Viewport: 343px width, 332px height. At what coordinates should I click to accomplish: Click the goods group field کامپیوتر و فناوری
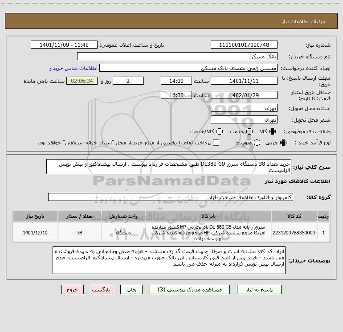171,197
